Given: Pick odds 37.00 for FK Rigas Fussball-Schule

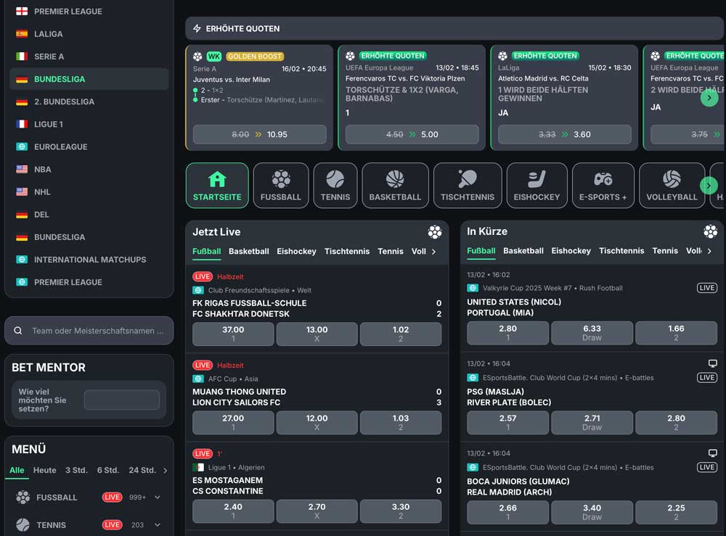Looking at the screenshot, I should point(233,334).
